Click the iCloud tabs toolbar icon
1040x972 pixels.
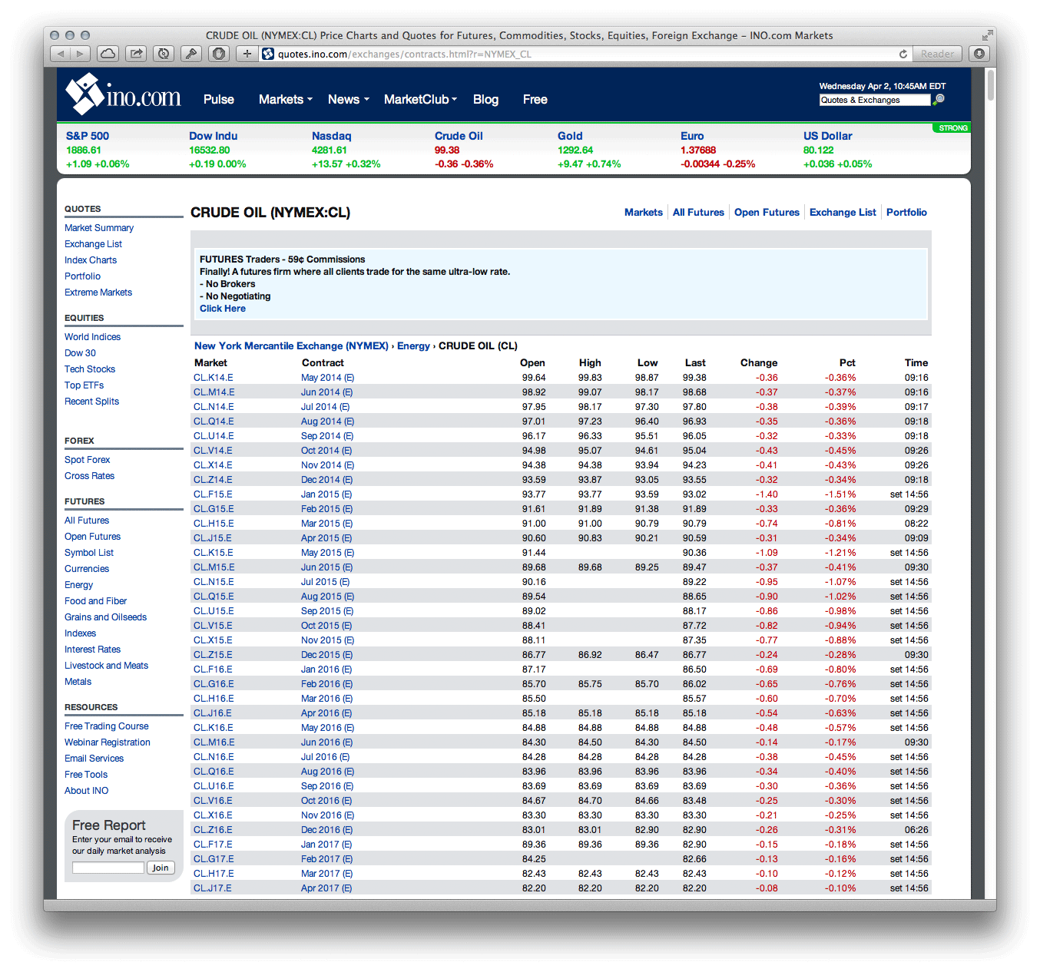(108, 54)
